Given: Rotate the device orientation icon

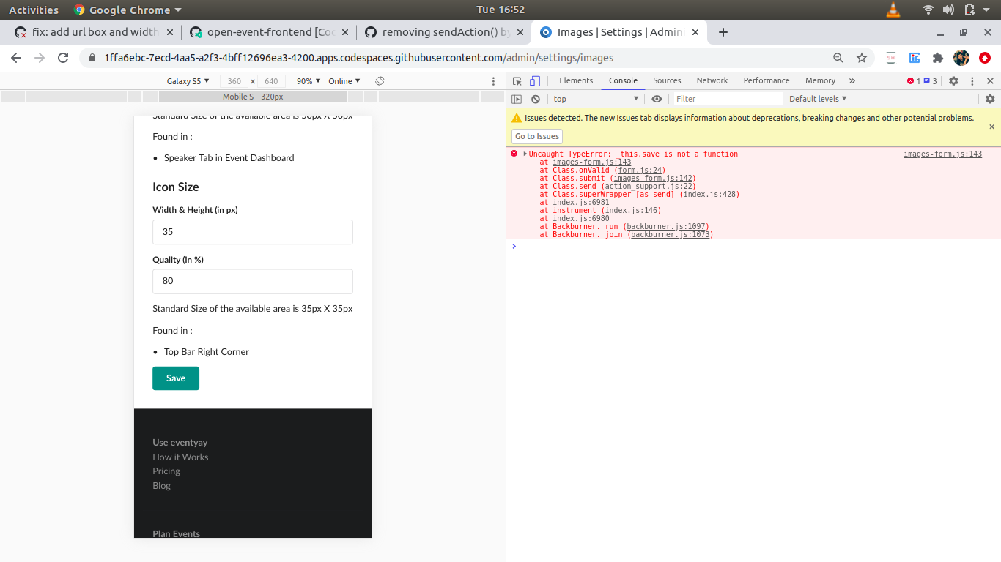Looking at the screenshot, I should (x=380, y=81).
